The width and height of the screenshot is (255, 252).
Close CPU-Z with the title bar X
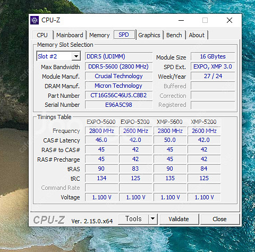pyautogui.click(x=229, y=20)
